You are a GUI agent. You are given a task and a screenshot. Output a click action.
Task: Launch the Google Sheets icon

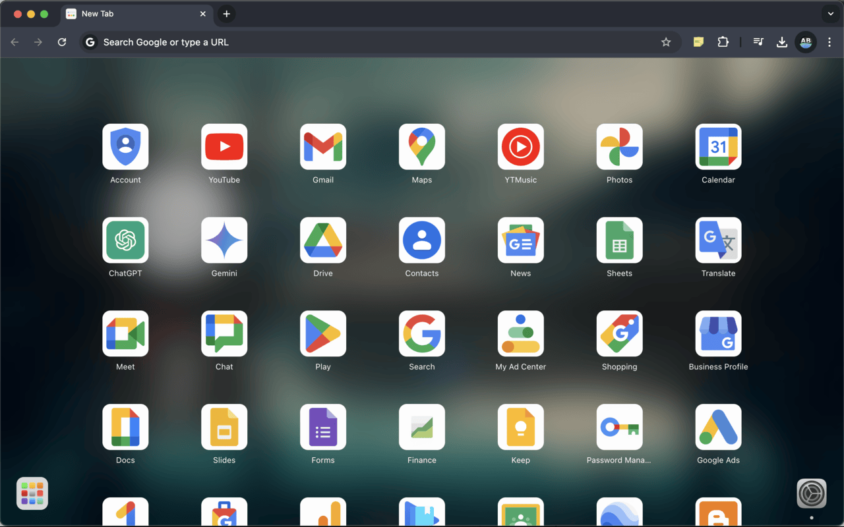620,240
